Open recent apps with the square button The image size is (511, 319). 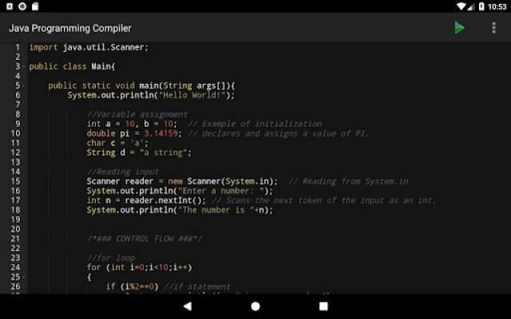pyautogui.click(x=323, y=306)
